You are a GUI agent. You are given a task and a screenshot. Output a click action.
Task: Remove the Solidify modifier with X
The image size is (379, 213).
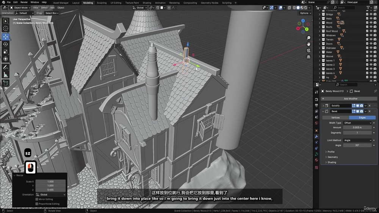[x=370, y=106]
